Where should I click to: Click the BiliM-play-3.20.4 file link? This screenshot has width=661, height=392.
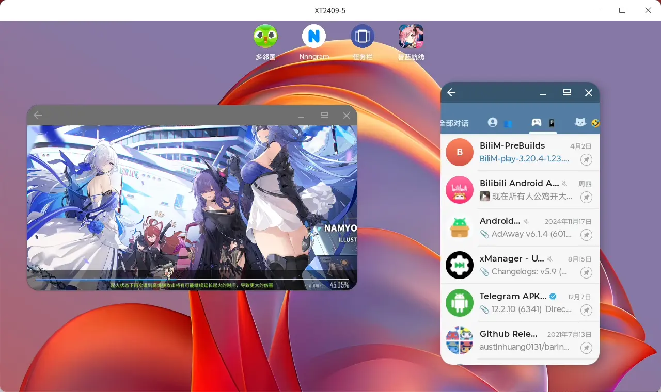click(x=524, y=159)
